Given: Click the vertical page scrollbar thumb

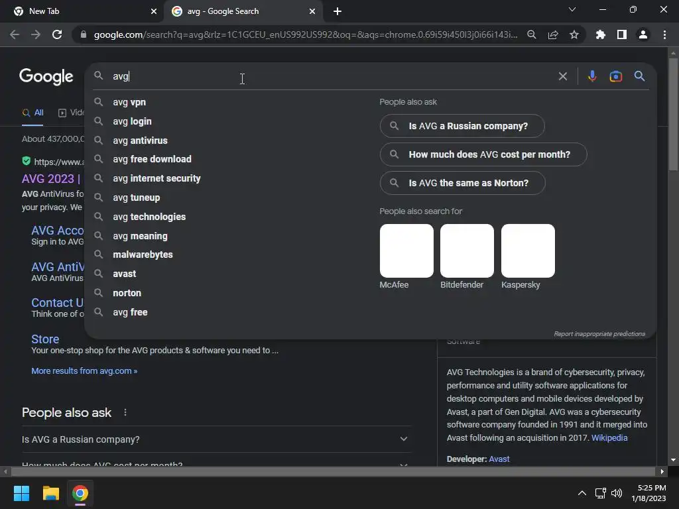Looking at the screenshot, I should tap(673, 114).
